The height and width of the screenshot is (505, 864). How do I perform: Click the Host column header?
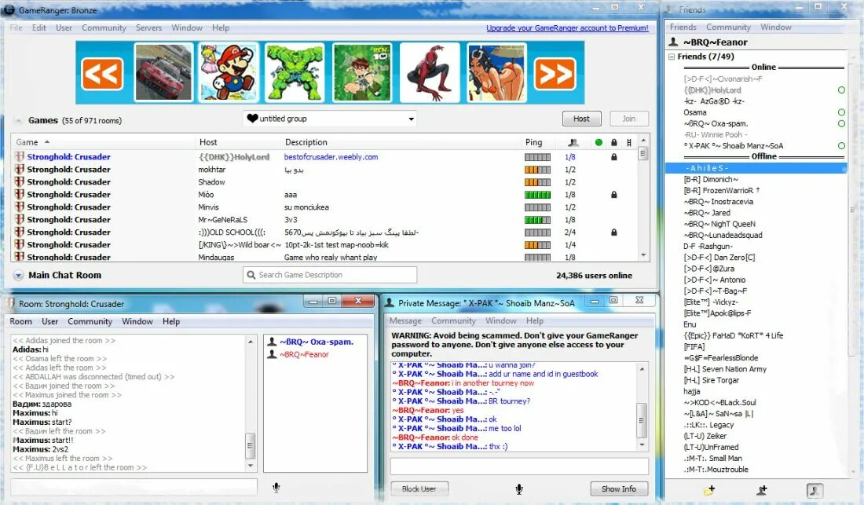pyautogui.click(x=208, y=142)
